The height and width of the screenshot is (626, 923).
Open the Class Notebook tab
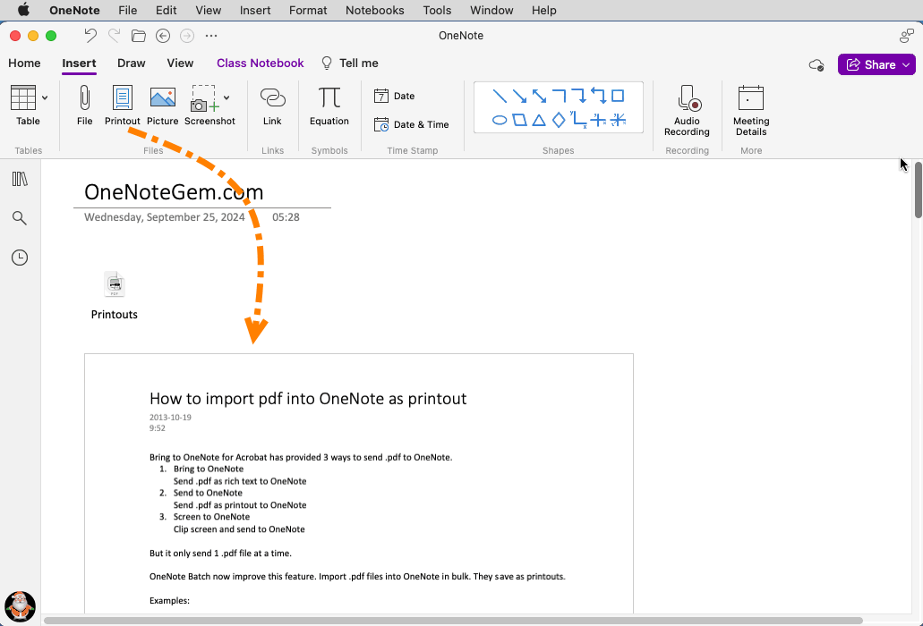click(x=261, y=63)
